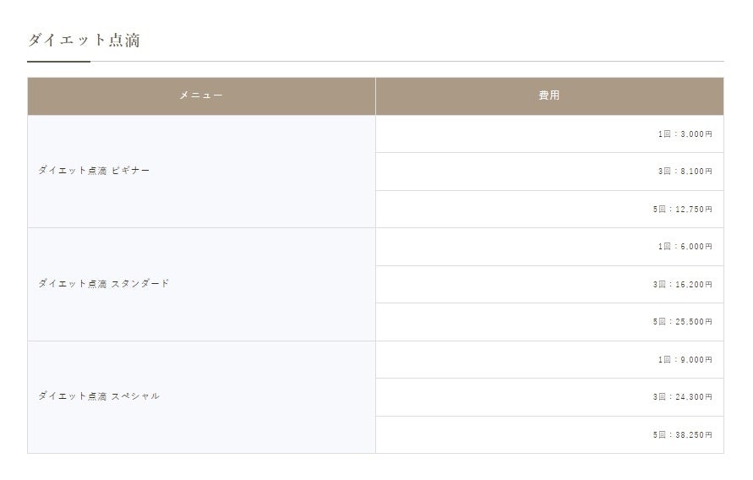Click the ダイエット点滴 section heading
This screenshot has width=753, height=480.
coord(84,40)
